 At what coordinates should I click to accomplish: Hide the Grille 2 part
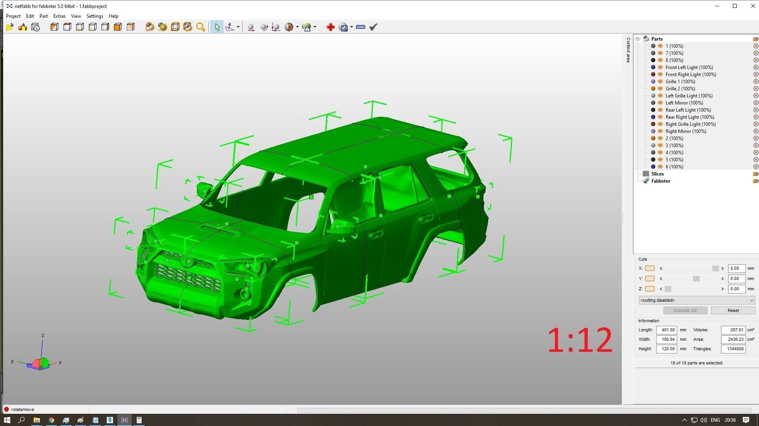pos(660,89)
